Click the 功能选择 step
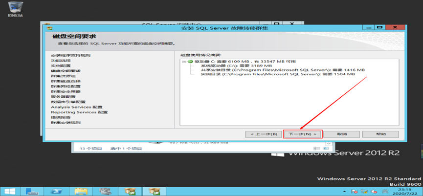 (x=61, y=61)
